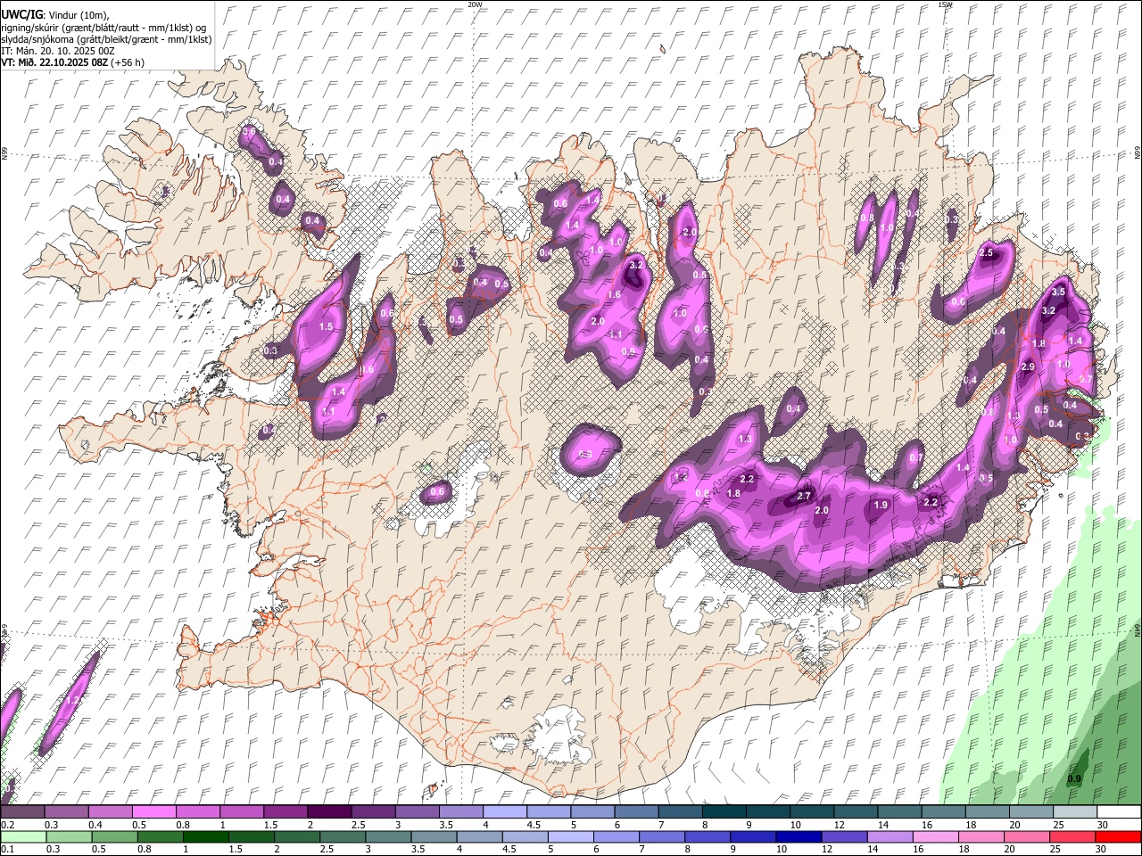The height and width of the screenshot is (856, 1142).
Task: Select the palest green 0.1–0.3 swatch, lower scale
Action: pyautogui.click(x=23, y=836)
